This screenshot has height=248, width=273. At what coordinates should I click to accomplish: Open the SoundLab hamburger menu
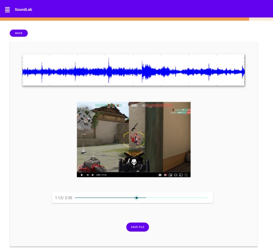pyautogui.click(x=7, y=10)
